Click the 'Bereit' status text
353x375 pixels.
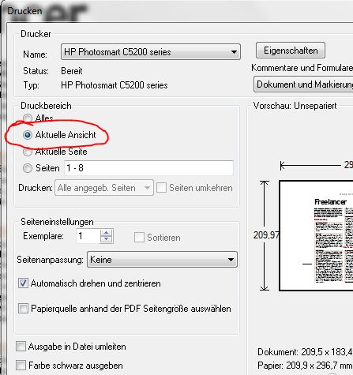pos(72,71)
